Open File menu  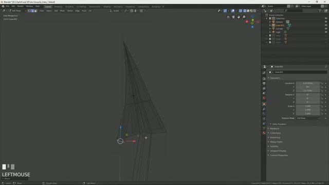(x=8, y=6)
